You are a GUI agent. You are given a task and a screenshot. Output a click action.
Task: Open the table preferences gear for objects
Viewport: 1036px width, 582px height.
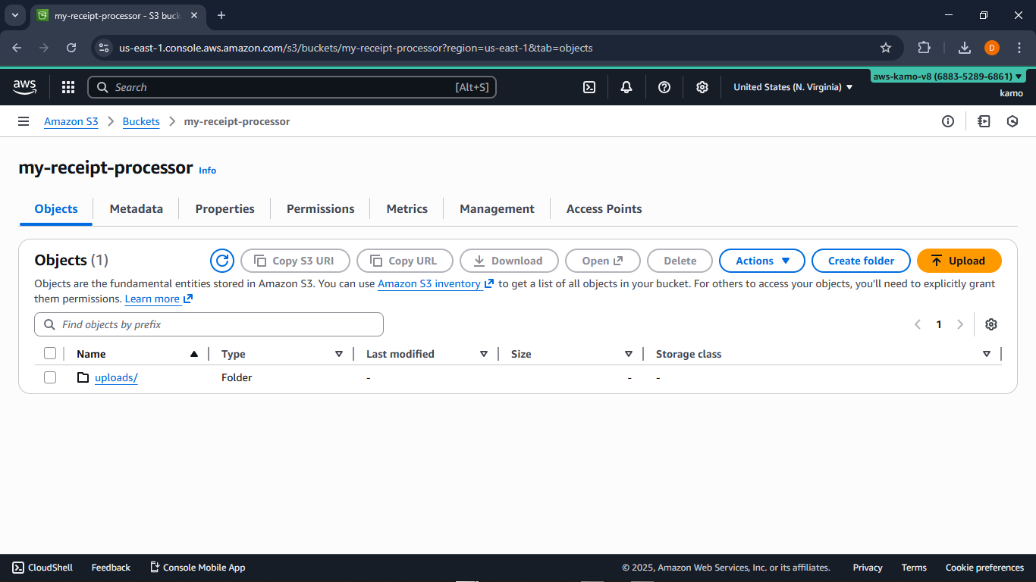click(x=991, y=324)
